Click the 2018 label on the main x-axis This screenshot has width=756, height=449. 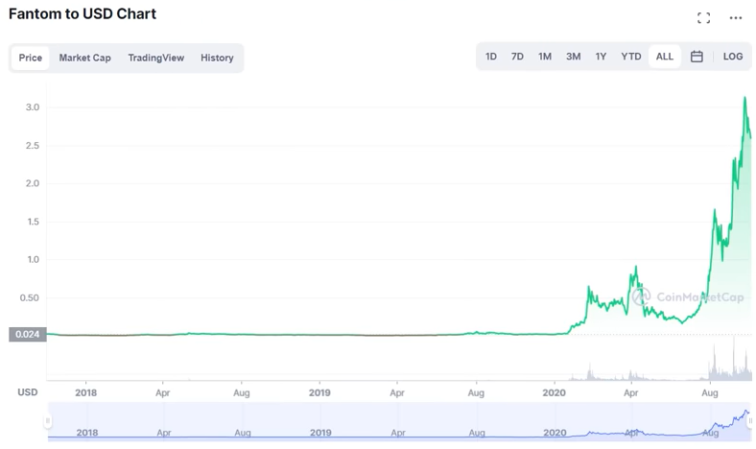click(x=85, y=392)
